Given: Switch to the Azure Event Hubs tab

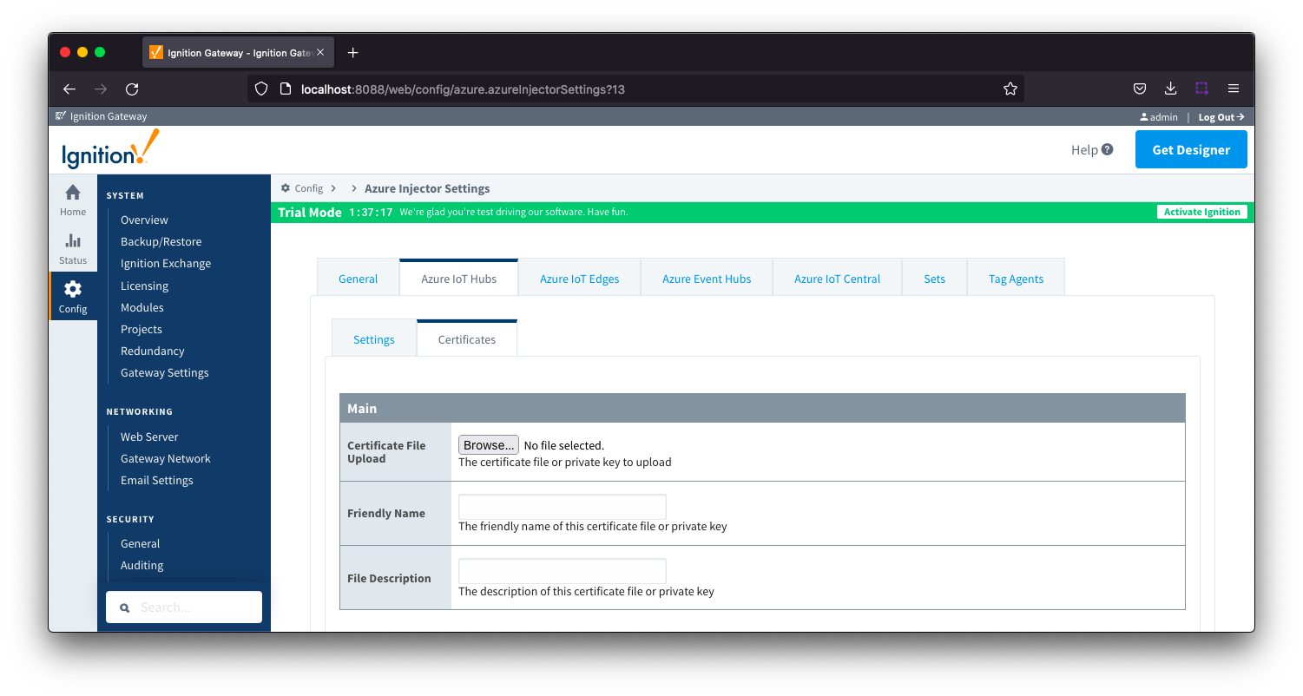Looking at the screenshot, I should pos(706,279).
